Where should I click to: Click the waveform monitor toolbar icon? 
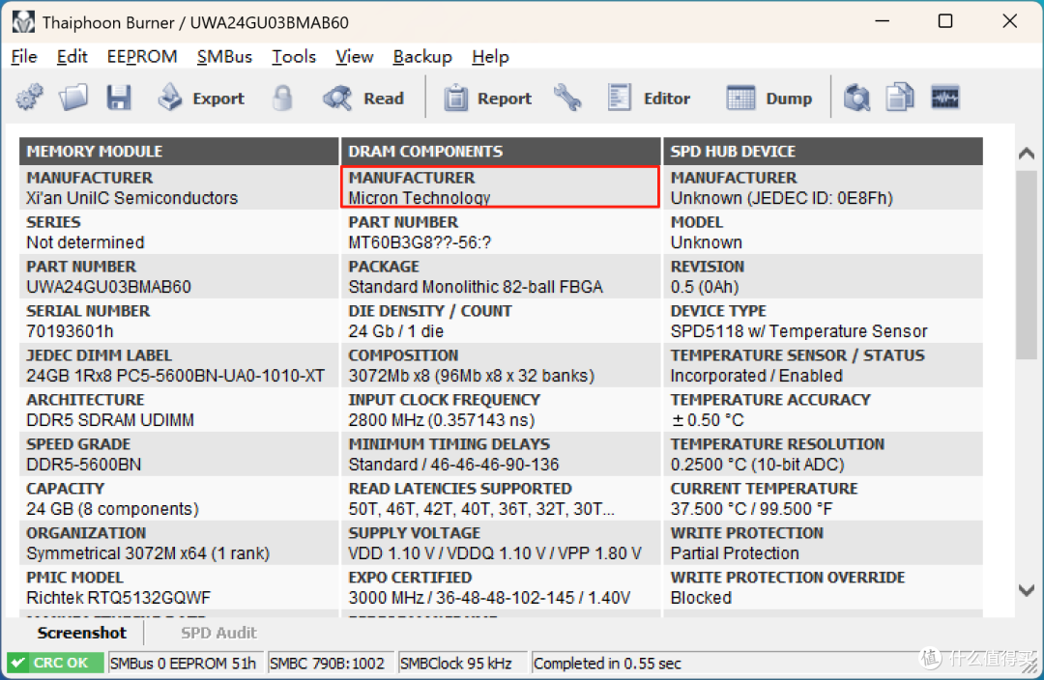944,98
